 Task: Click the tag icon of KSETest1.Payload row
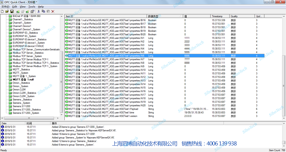(67, 109)
